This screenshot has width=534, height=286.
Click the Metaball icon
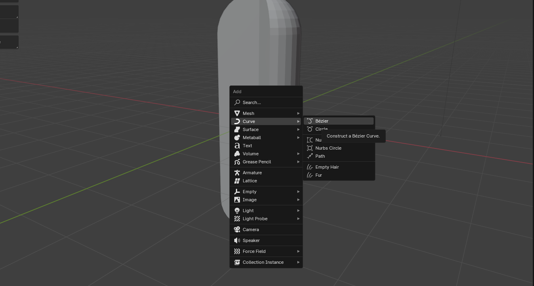coord(237,138)
